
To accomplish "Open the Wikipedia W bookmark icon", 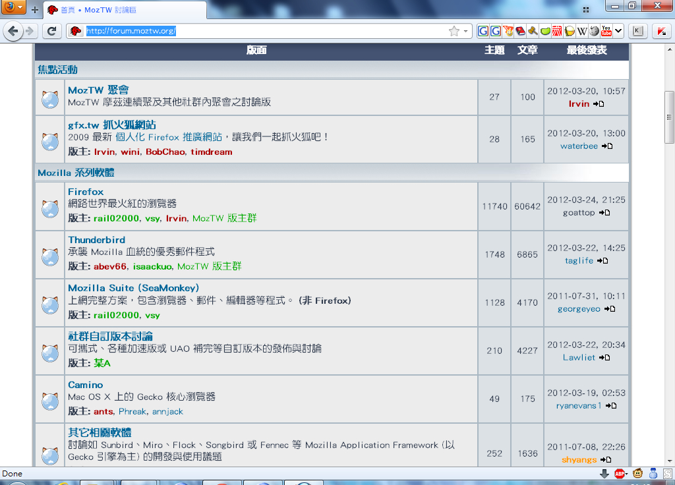I will tap(582, 31).
